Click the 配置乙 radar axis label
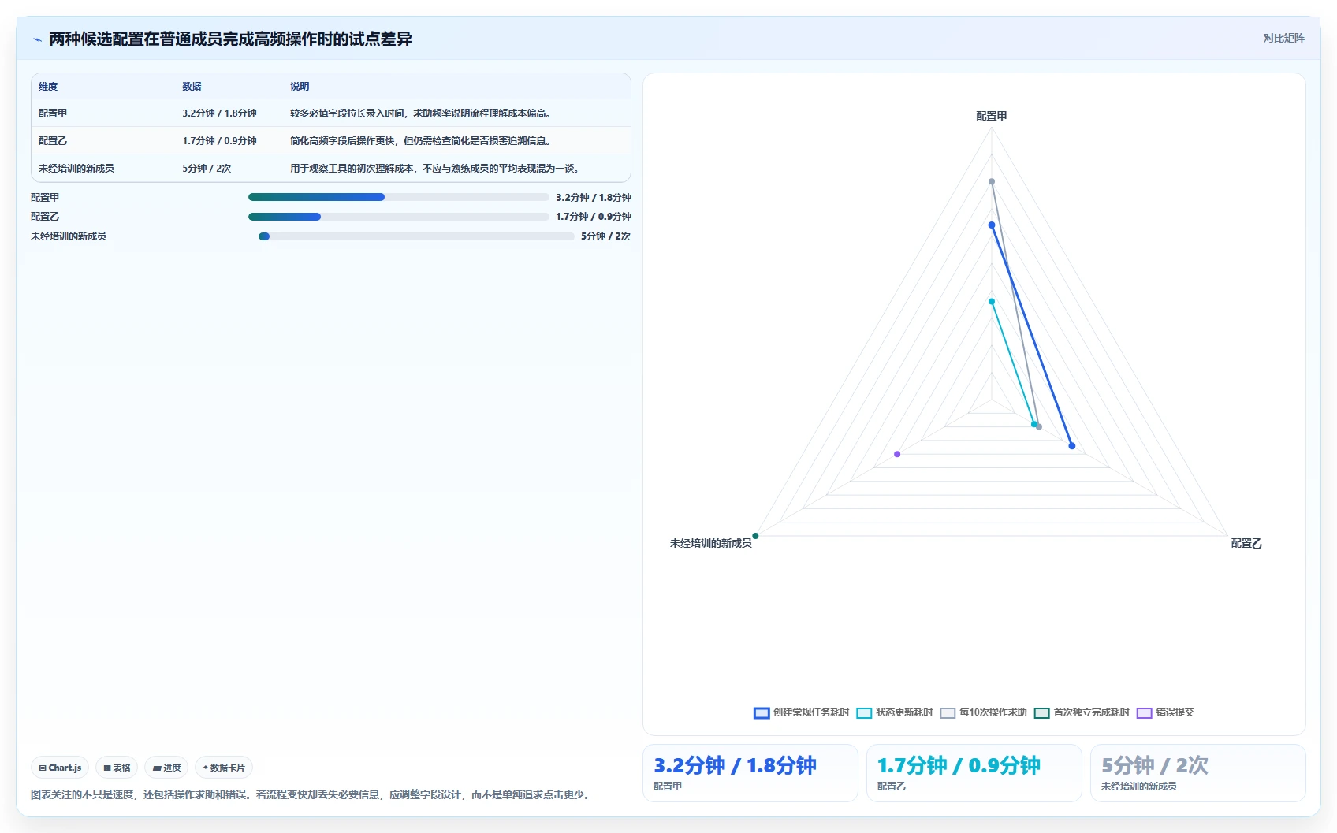This screenshot has width=1337, height=833. pos(1246,543)
